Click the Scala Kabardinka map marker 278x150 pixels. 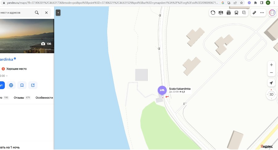(x=162, y=90)
